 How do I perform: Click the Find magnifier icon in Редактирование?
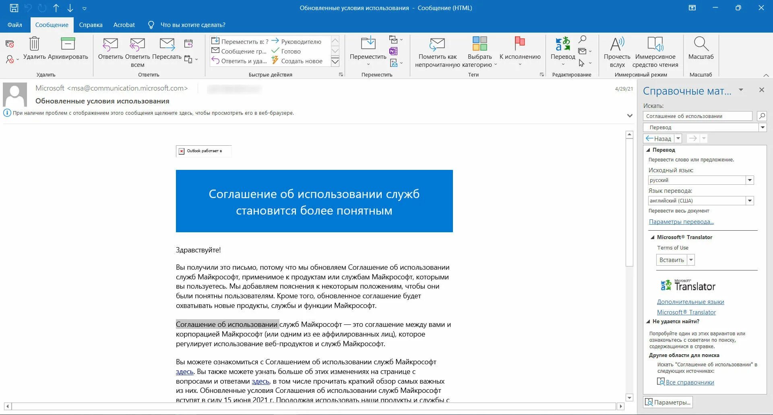click(582, 39)
